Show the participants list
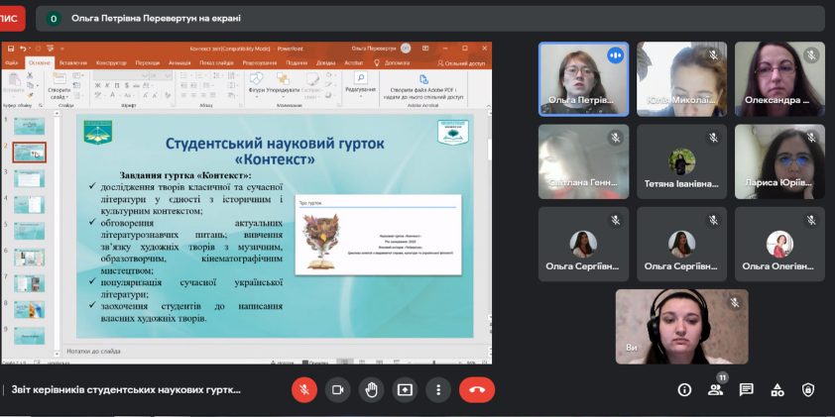This screenshot has width=835, height=417. [x=715, y=389]
